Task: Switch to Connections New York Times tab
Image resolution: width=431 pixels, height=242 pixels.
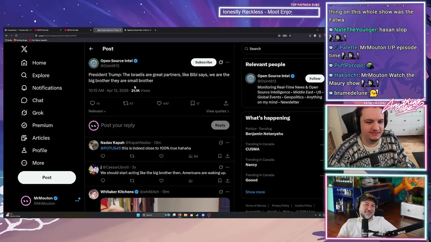Action: click(x=18, y=30)
